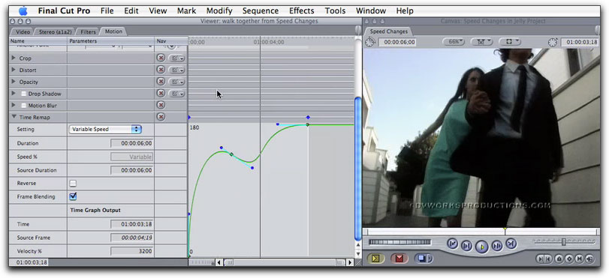The height and width of the screenshot is (278, 609).
Task: Collapse the Time Remap section
Action: click(x=14, y=117)
